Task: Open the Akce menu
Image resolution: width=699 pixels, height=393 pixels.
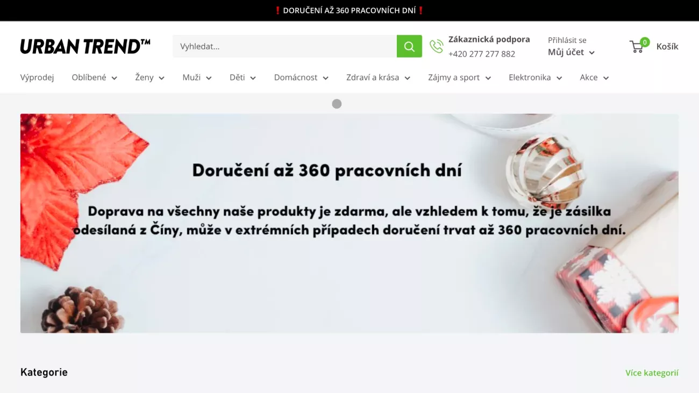Action: coord(594,77)
